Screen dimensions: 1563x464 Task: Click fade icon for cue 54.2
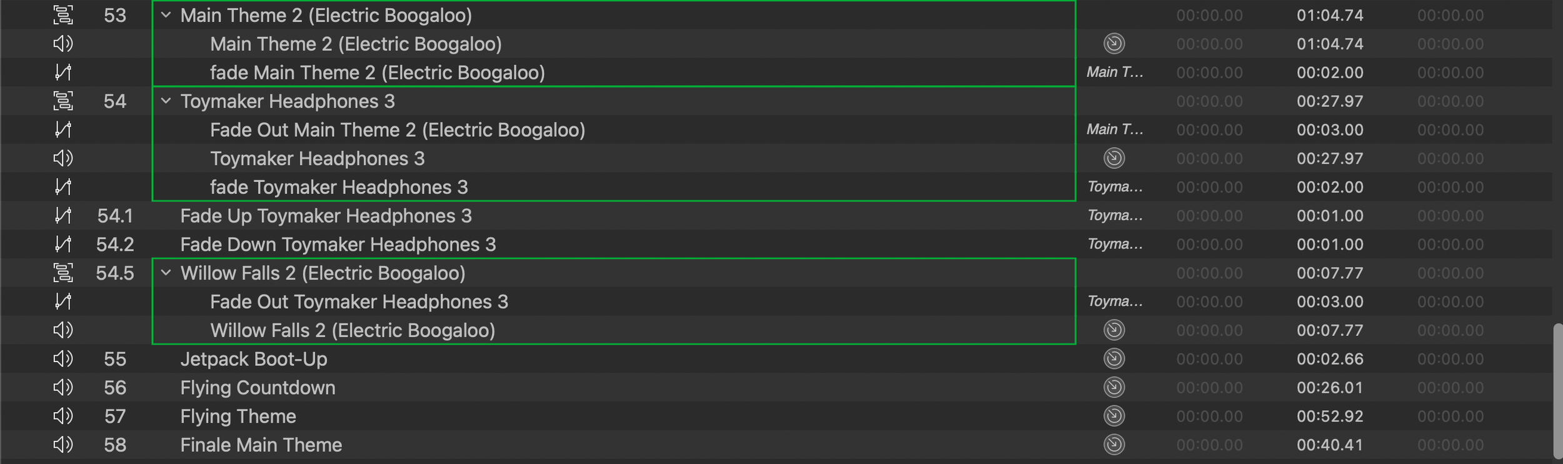[63, 244]
